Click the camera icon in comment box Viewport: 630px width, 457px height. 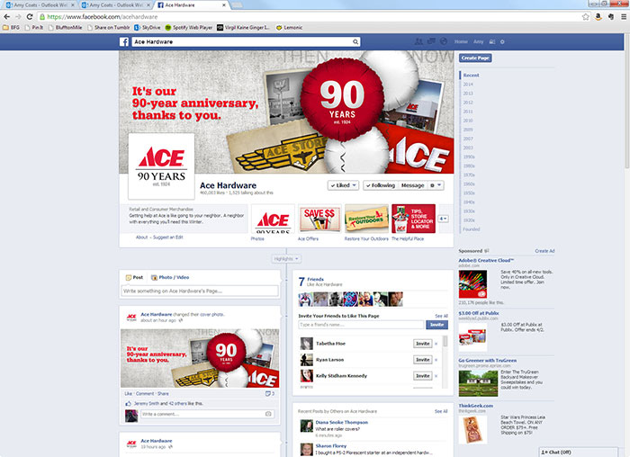tap(268, 414)
